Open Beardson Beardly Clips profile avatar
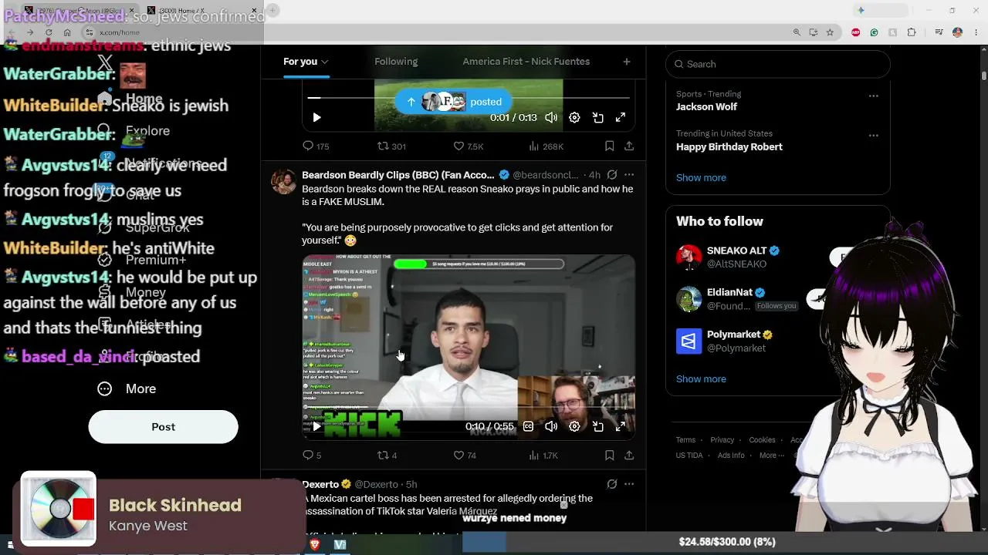The width and height of the screenshot is (988, 555). (x=284, y=182)
